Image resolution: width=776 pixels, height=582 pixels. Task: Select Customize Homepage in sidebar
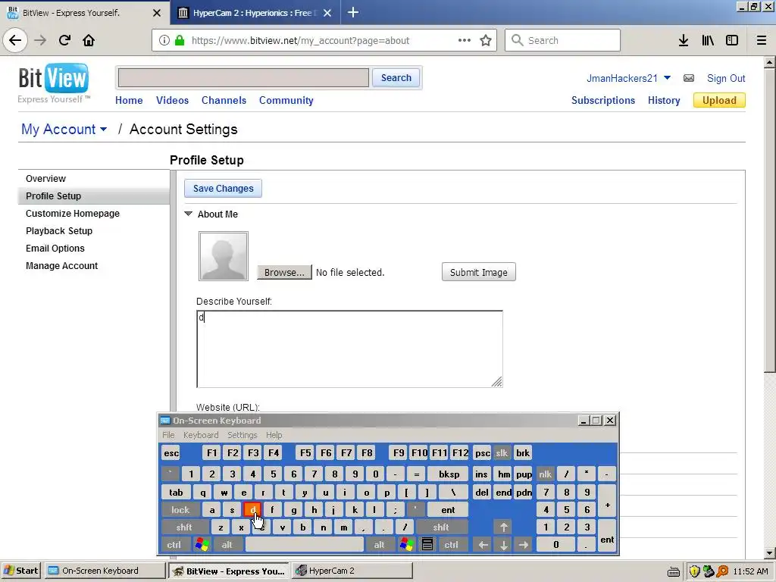click(73, 213)
